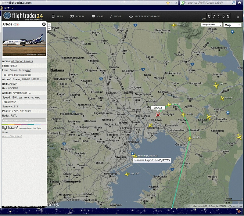Open the JA802A registration link
The width and height of the screenshot is (244, 216).
coord(13,84)
